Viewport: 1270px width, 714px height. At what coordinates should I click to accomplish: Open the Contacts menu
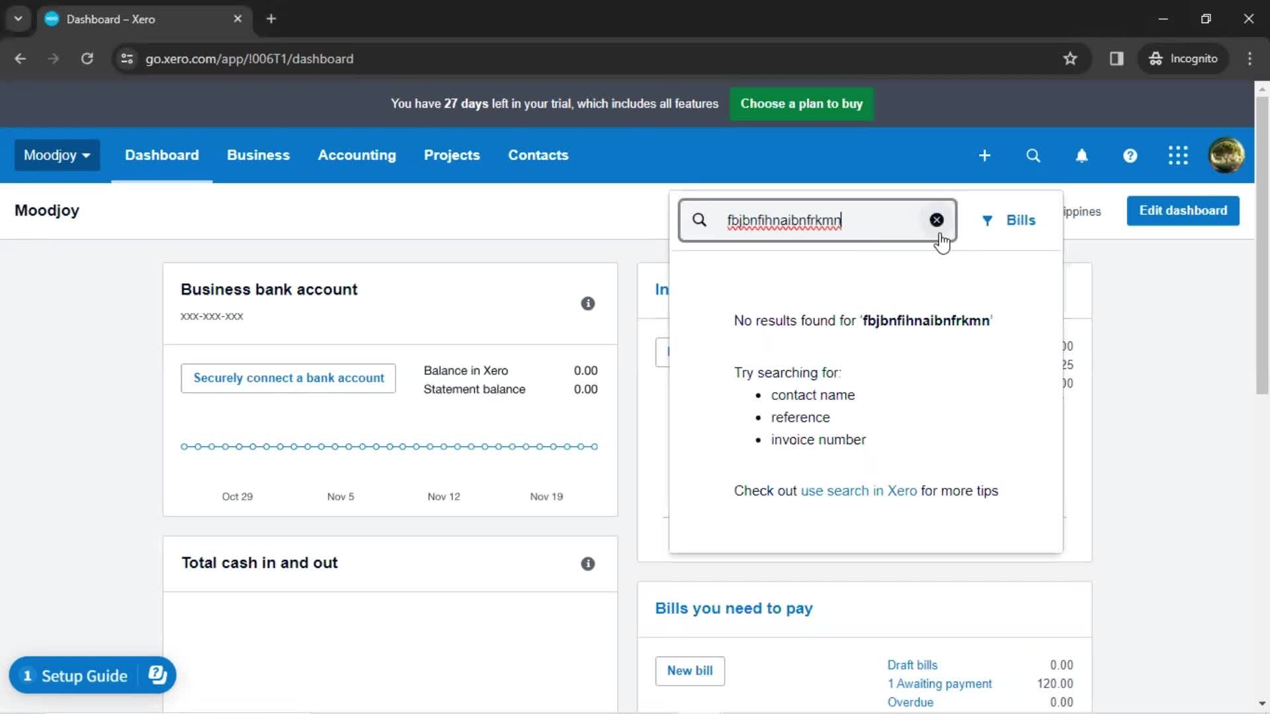(538, 155)
